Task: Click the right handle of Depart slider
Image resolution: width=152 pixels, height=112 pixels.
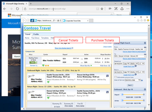Action: pyautogui.click(x=144, y=95)
